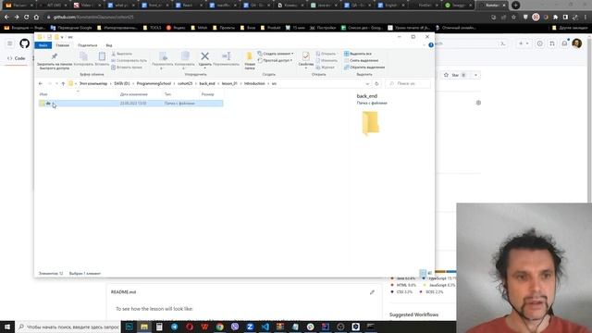592x333 pixels.
Task: Click the Rename ribbon icon
Action: point(226,59)
